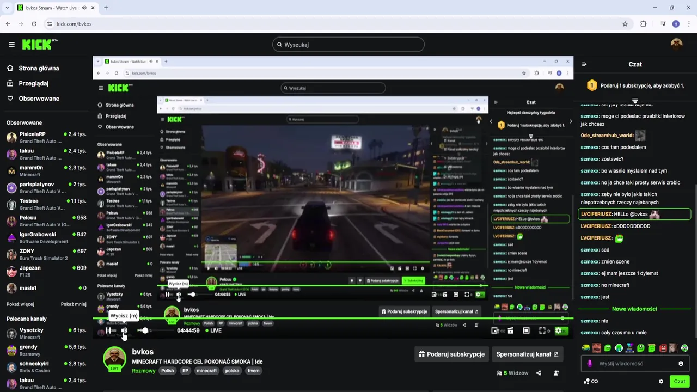Bookmark this page with the star icon
This screenshot has height=392, width=697.
[625, 24]
